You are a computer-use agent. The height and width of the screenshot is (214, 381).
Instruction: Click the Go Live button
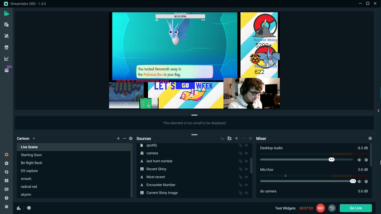click(356, 208)
